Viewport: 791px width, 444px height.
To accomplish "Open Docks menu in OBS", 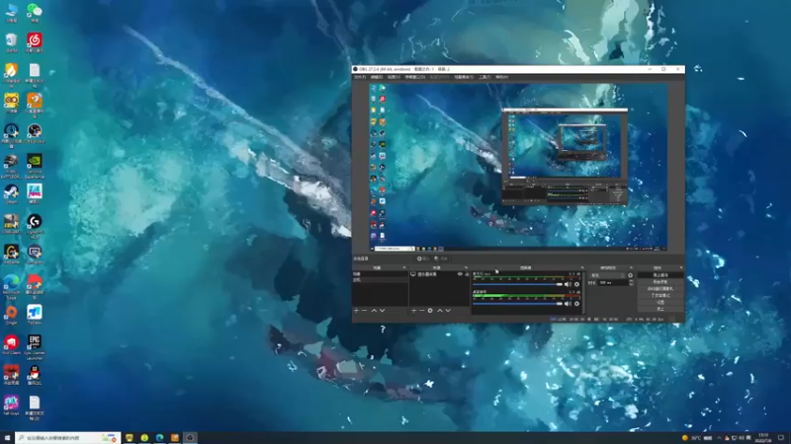I will pyautogui.click(x=414, y=77).
